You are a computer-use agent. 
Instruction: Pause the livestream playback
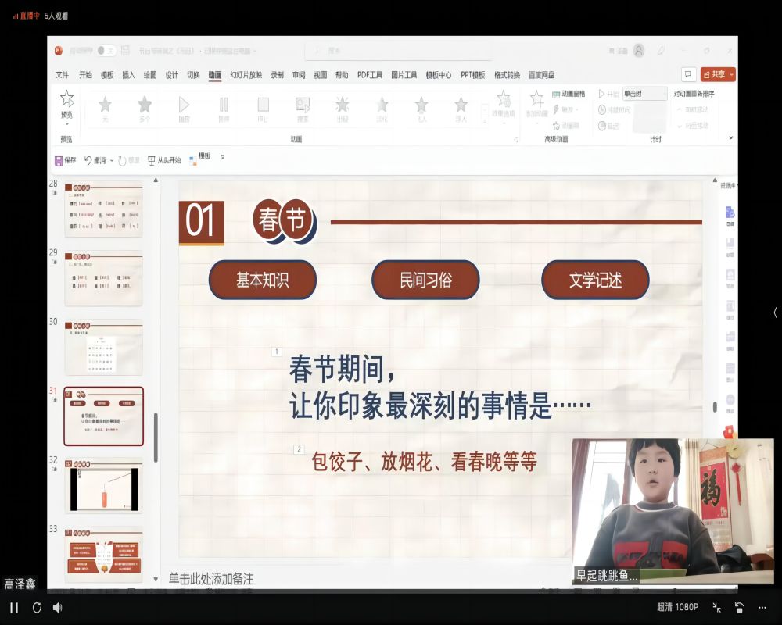[x=14, y=608]
